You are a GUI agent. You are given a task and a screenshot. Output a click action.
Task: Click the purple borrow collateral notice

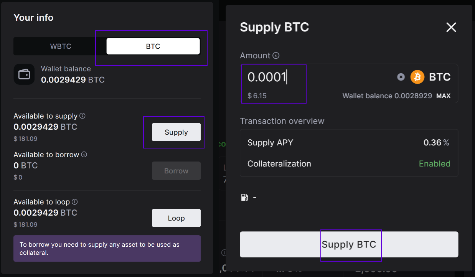107,249
